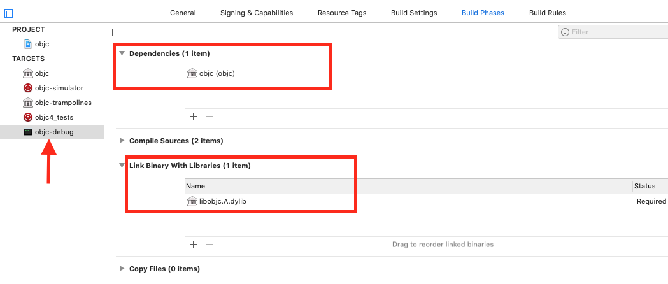
Task: Select the objc-trampolines target icon
Action: tap(27, 103)
